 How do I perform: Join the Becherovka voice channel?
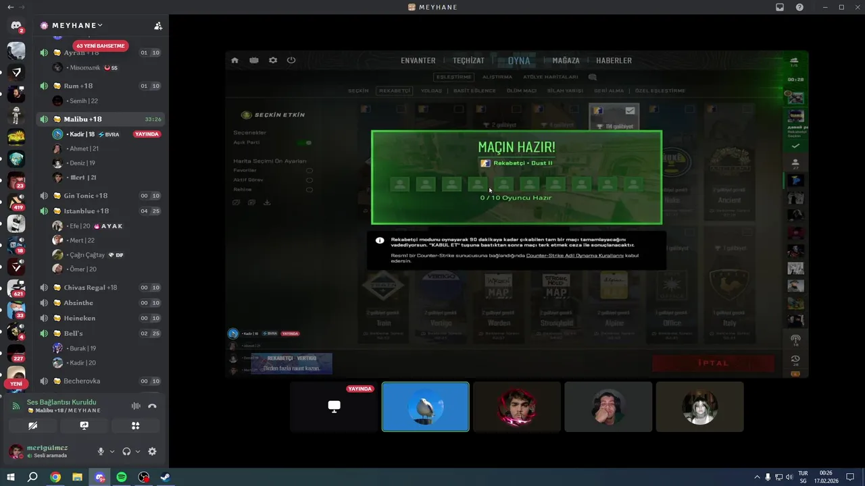point(101,381)
